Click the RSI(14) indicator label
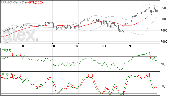 6,50
